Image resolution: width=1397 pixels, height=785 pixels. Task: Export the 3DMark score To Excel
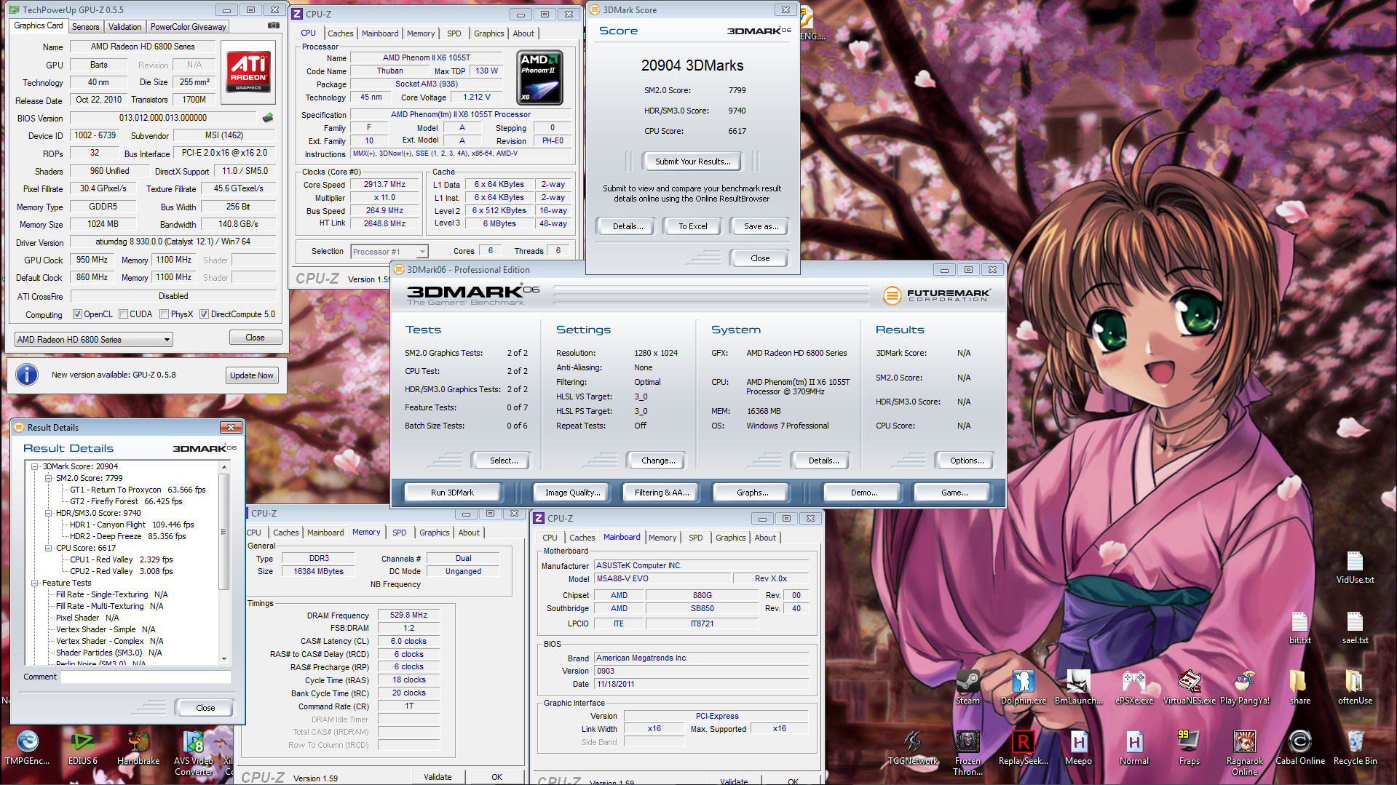tap(692, 226)
